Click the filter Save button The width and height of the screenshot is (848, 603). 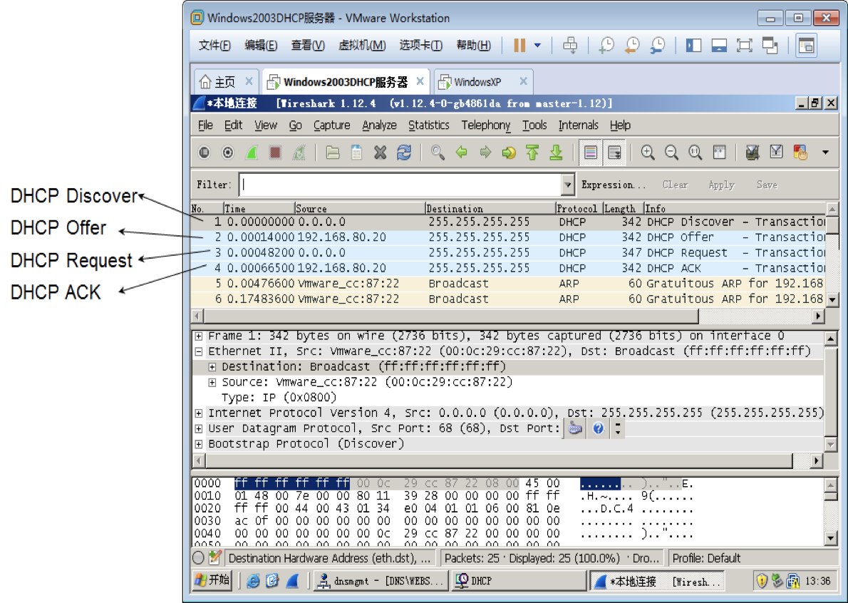[767, 185]
